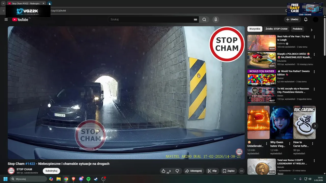
Task: Open Would You Rather Sweets thumbnail
Action: [262, 78]
